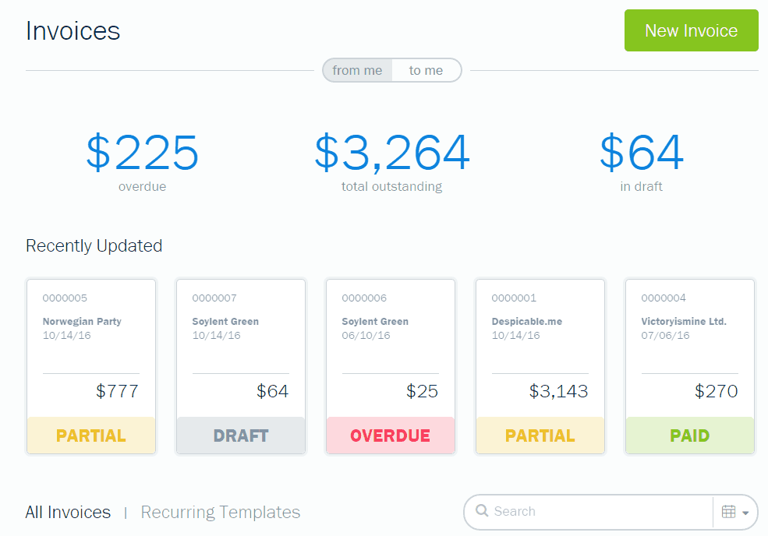Click the $64 in draft amount
768x536 pixels.
[641, 153]
